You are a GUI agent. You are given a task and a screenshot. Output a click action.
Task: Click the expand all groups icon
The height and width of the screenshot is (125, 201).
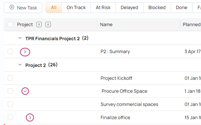coord(39,25)
